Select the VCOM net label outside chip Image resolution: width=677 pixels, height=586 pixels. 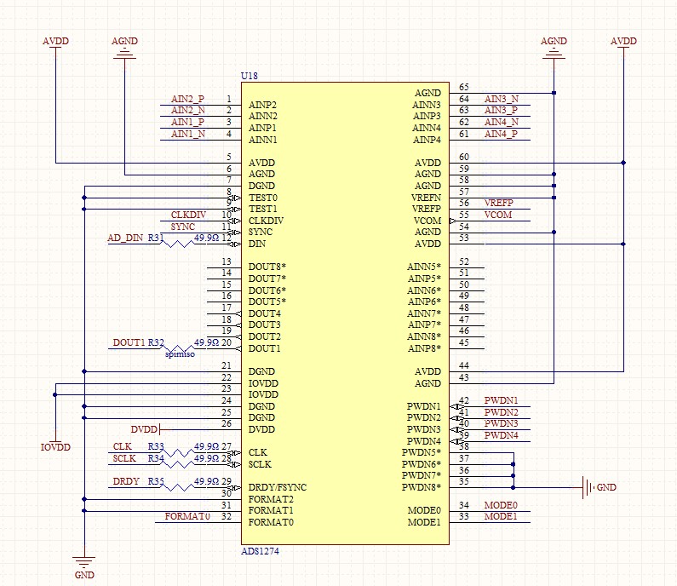[498, 215]
